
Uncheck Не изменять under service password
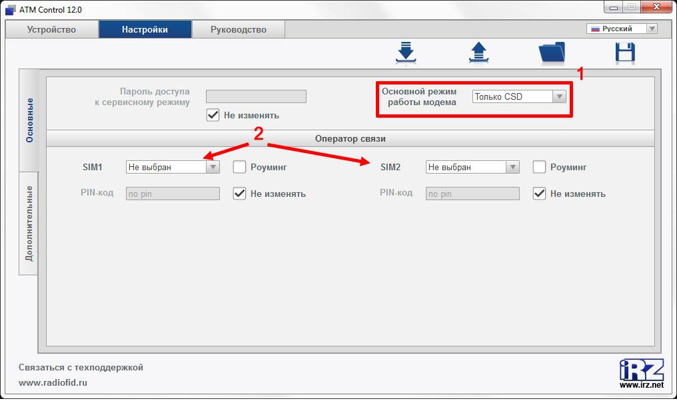pos(213,115)
